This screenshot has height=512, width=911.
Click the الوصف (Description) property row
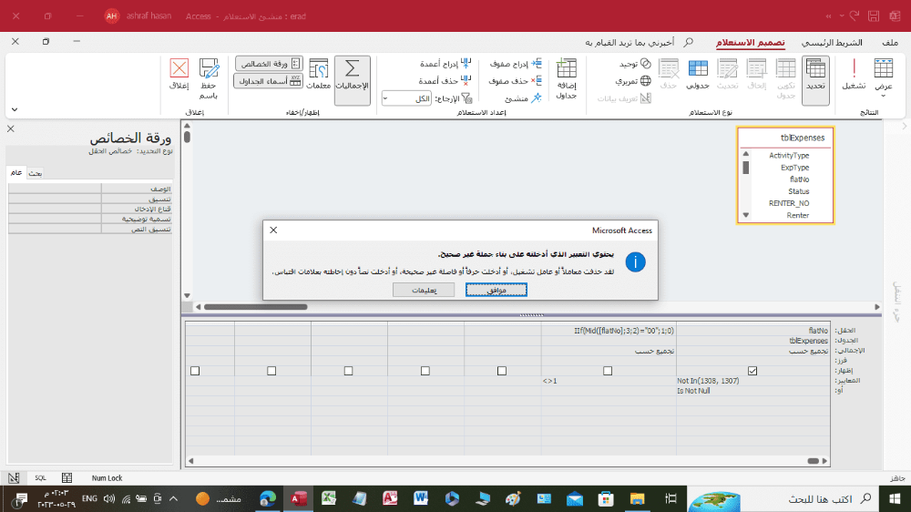pyautogui.click(x=90, y=189)
